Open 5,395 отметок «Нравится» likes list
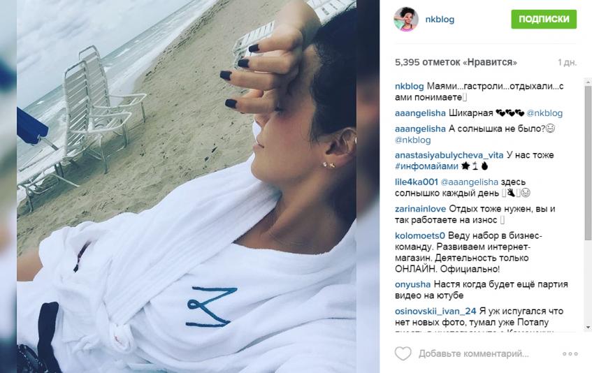The height and width of the screenshot is (373, 592). [456, 62]
